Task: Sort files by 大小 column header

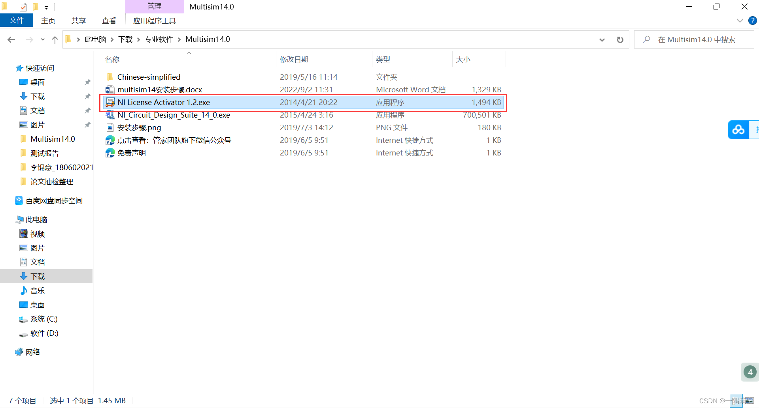Action: tap(463, 60)
